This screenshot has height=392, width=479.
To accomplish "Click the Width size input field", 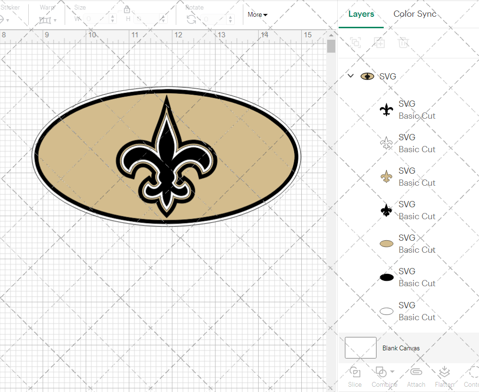I will coord(96,19).
